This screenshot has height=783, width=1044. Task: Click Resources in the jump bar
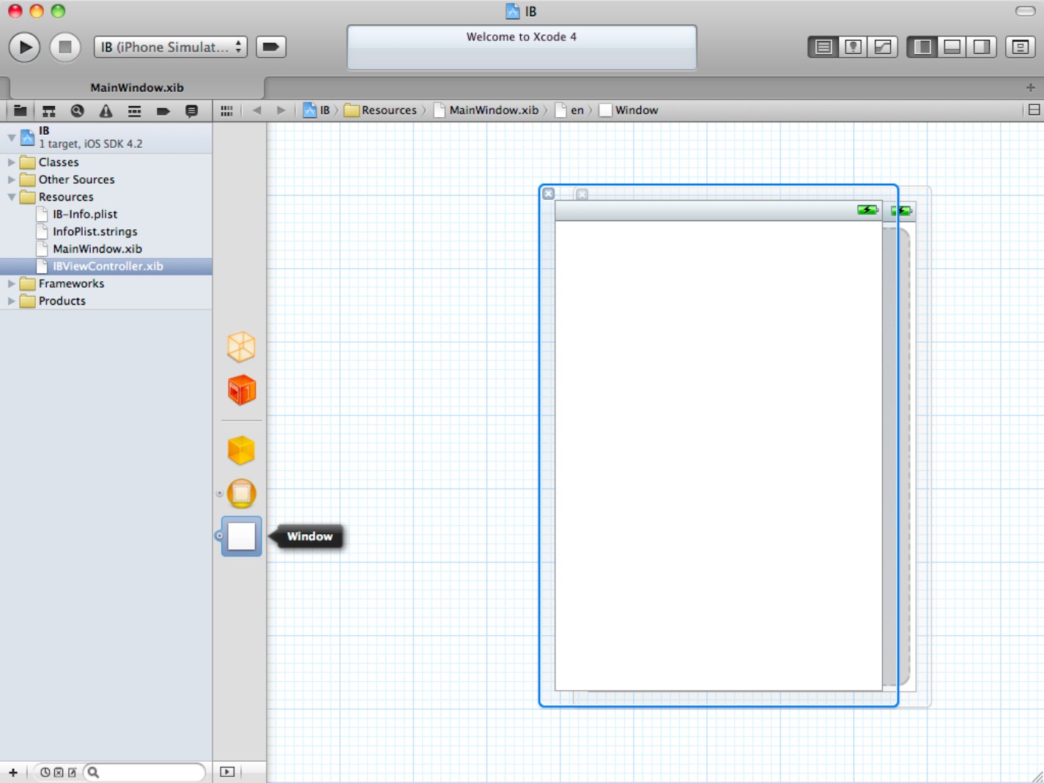380,111
